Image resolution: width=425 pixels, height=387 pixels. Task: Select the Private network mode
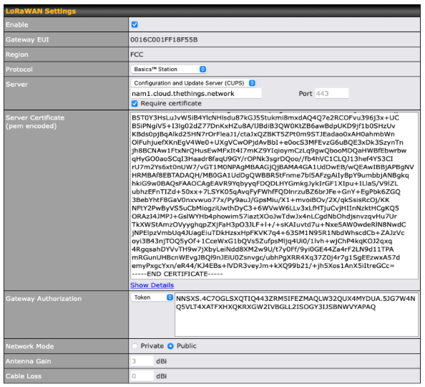pos(135,346)
